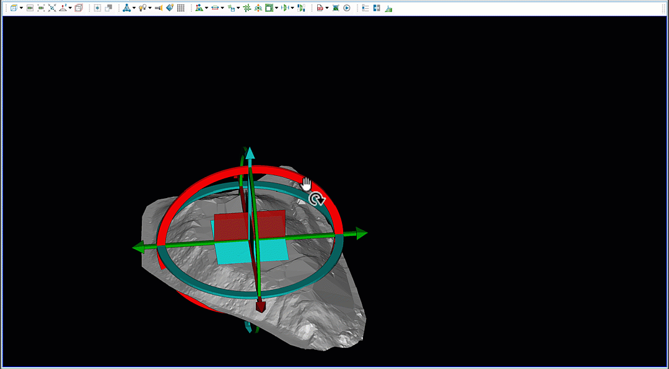This screenshot has width=669, height=369.
Task: Toggle the red-outlined bounding box icon
Action: [79, 8]
